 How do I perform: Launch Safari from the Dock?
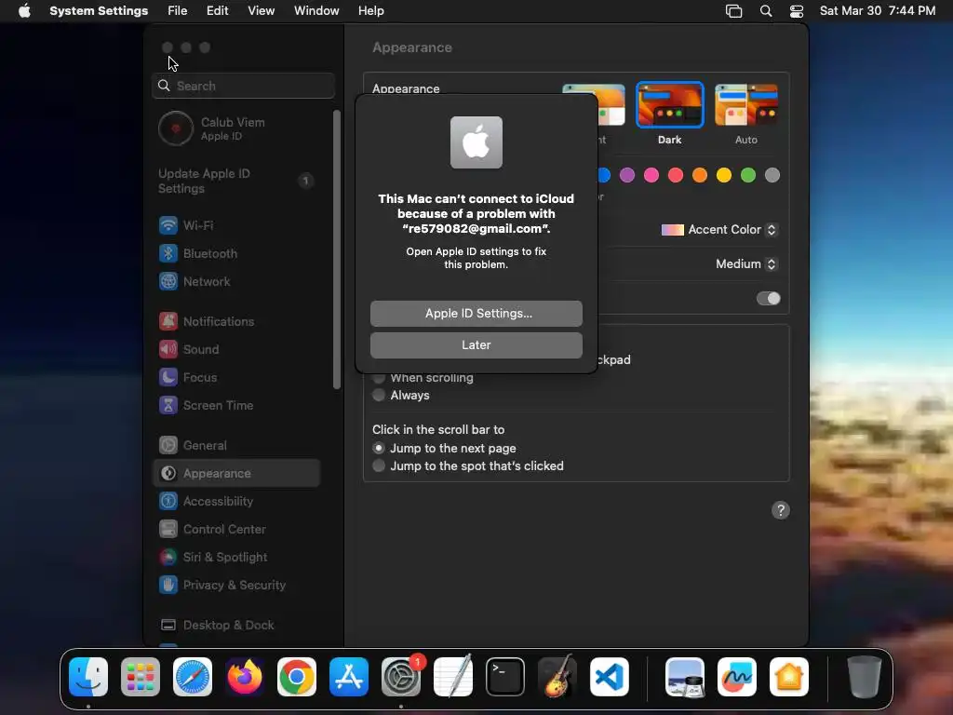click(x=193, y=677)
